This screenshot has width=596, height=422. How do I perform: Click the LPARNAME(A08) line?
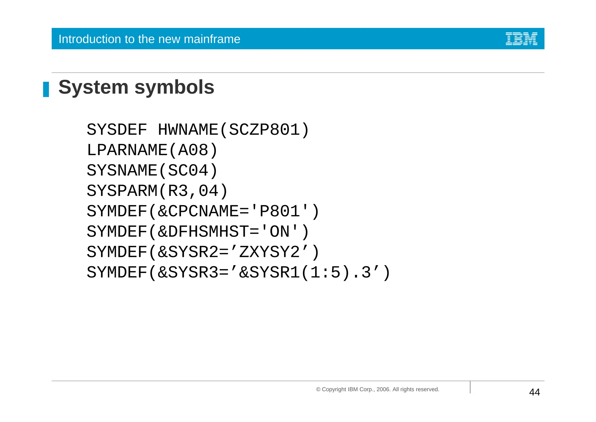152,150
